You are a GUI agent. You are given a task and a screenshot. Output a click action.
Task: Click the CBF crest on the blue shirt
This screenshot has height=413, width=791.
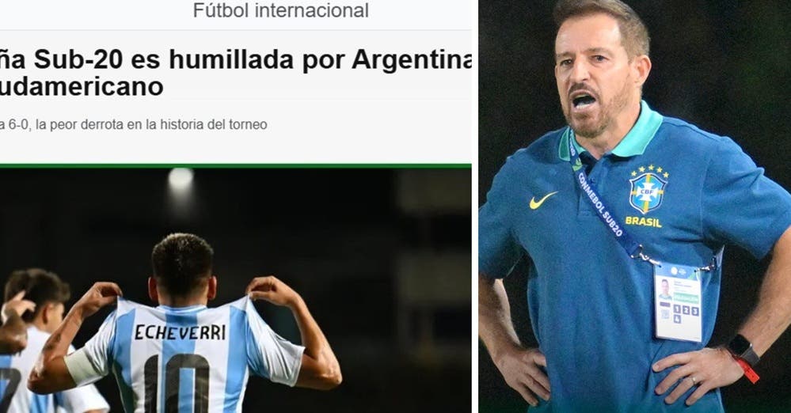pyautogui.click(x=648, y=193)
